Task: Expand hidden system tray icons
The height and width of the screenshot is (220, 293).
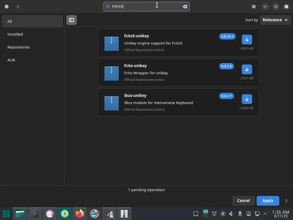Action: (265, 214)
